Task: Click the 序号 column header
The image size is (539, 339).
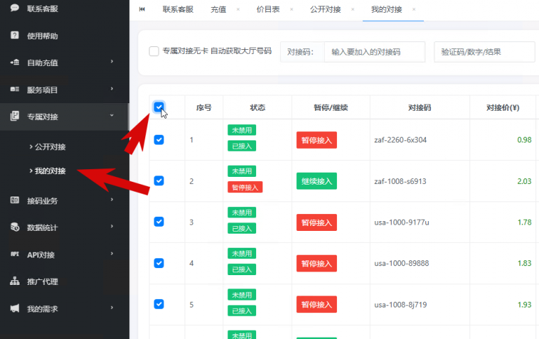Action: tap(204, 107)
